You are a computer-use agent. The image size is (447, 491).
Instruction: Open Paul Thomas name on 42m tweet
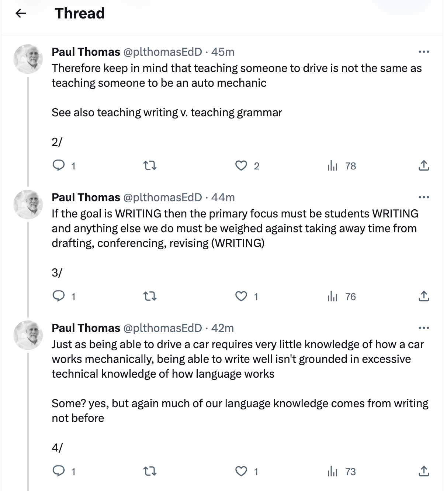point(86,328)
